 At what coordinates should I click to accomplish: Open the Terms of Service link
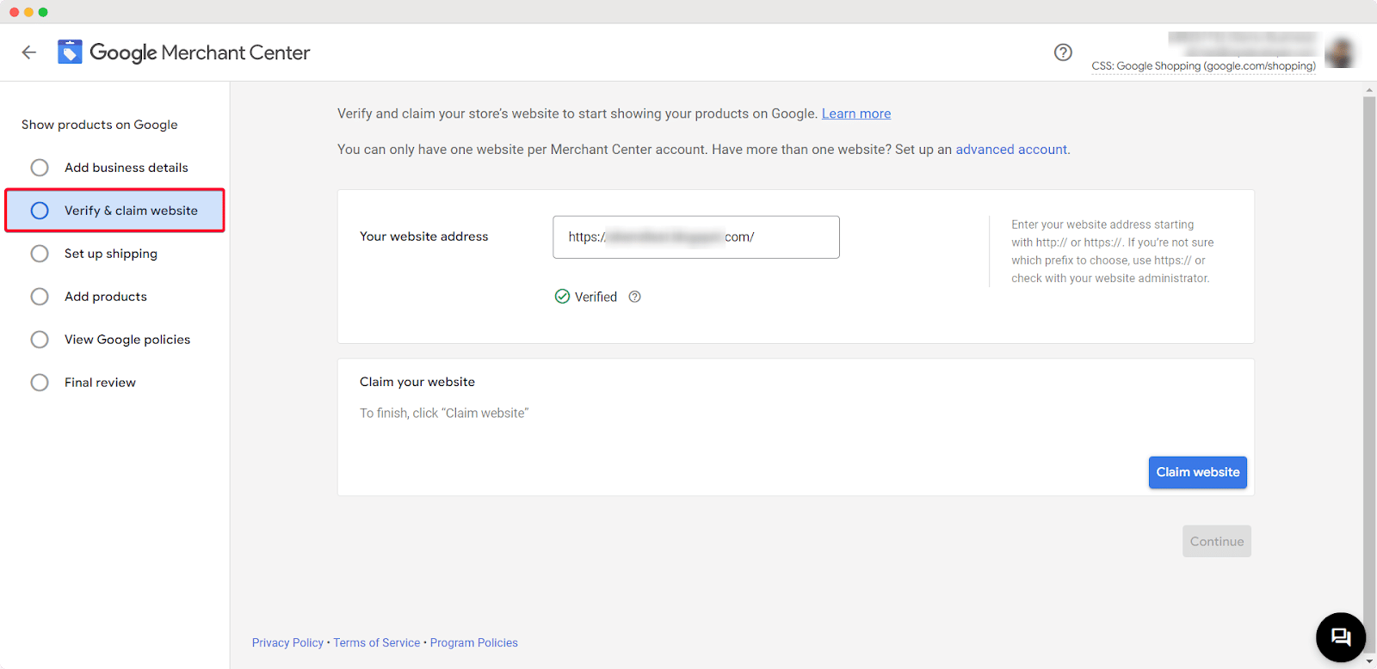(x=377, y=642)
